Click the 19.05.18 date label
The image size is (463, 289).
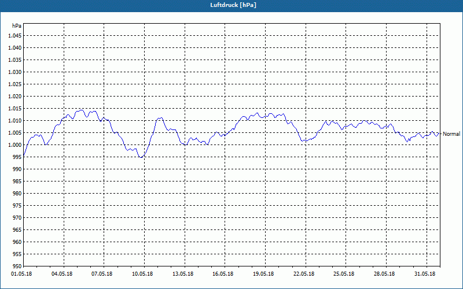tap(263, 274)
